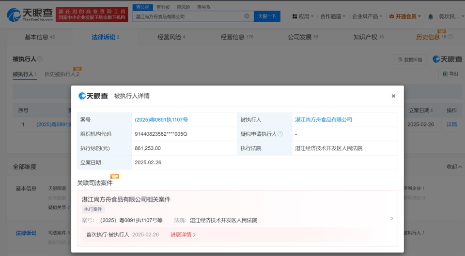
Task: Open the 开通会员 dropdown
Action: 405,16
